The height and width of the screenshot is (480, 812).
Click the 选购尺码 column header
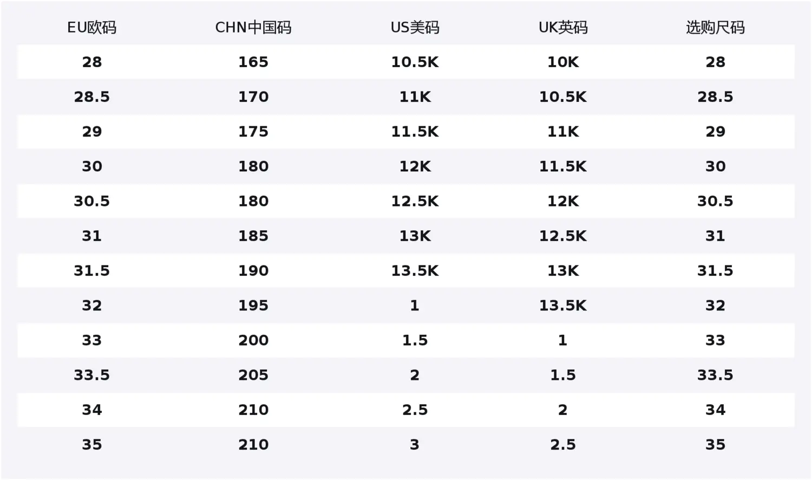point(715,28)
